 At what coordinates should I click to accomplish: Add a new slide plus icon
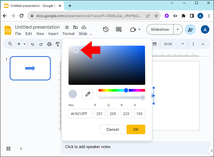19,44
